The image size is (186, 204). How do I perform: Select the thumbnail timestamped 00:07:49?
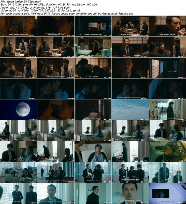click(x=167, y=68)
